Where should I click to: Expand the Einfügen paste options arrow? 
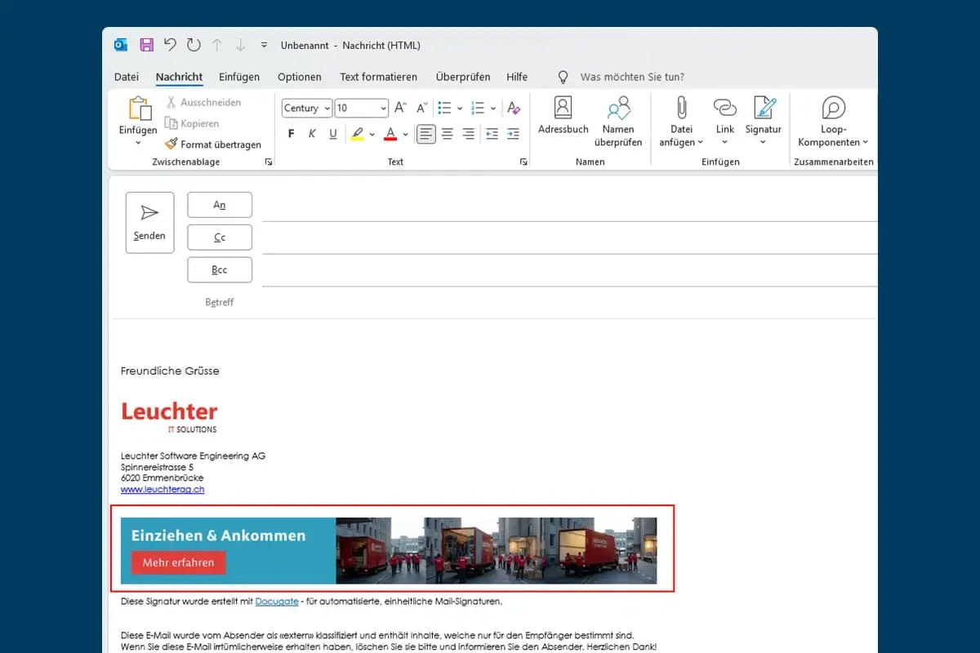click(x=138, y=143)
